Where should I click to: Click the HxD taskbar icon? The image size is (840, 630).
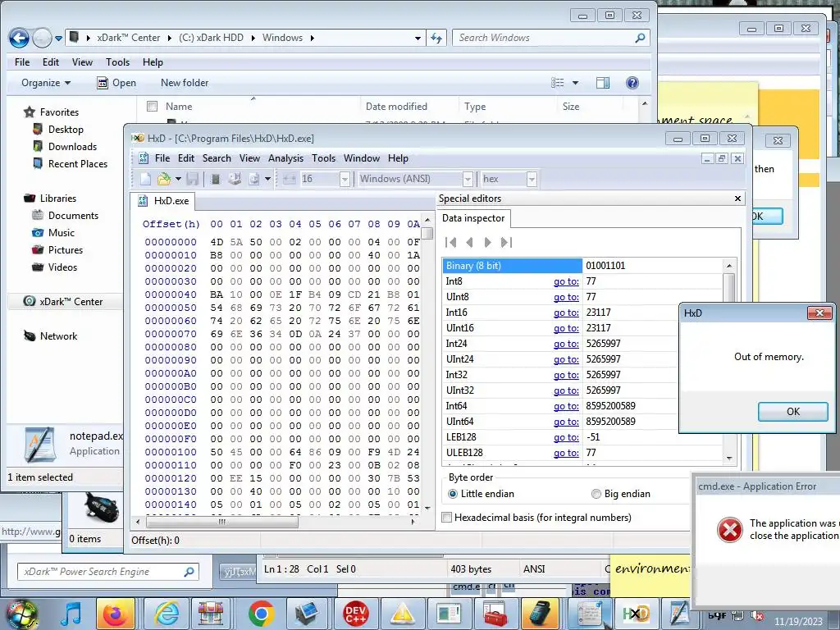636,614
